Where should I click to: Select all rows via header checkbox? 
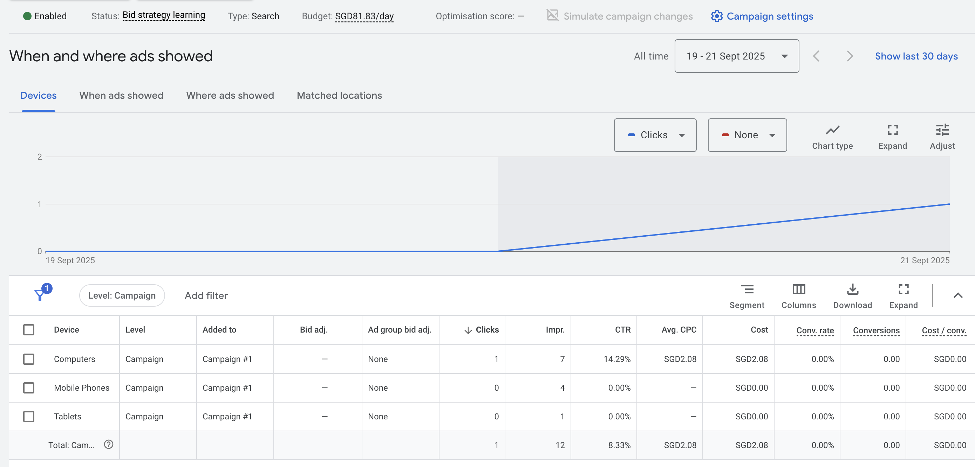(x=29, y=329)
